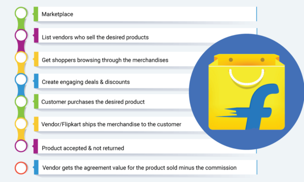Select yellow circle beside "Vendor/Flipkart ships" row
Image resolution: width=304 pixels, height=182 pixels.
coord(21,124)
